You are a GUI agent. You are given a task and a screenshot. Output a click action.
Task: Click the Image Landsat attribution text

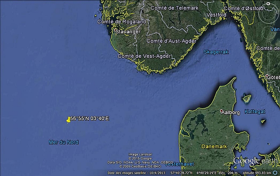coord(140,154)
